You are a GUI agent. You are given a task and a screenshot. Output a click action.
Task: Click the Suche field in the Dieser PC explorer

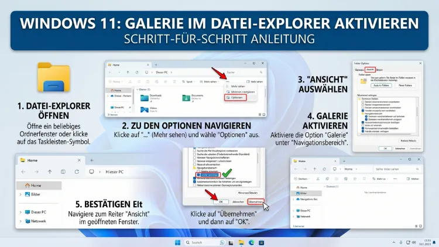244,72
